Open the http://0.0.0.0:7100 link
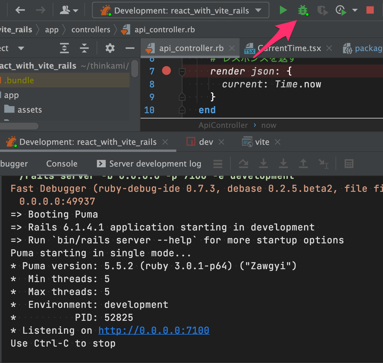This screenshot has height=363, width=383. (x=154, y=330)
